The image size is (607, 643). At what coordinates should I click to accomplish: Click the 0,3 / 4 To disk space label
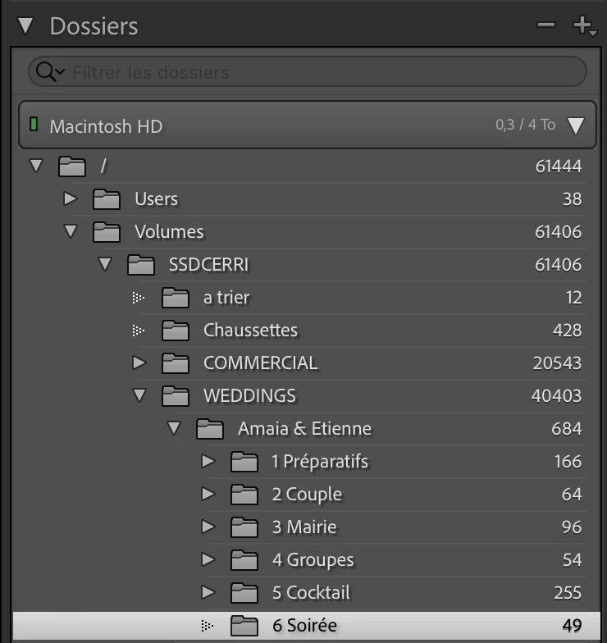point(525,125)
